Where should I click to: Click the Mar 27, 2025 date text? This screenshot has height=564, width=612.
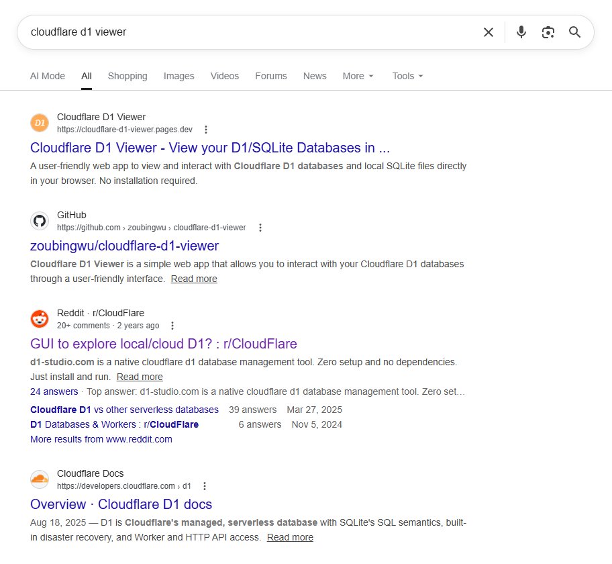pyautogui.click(x=315, y=410)
